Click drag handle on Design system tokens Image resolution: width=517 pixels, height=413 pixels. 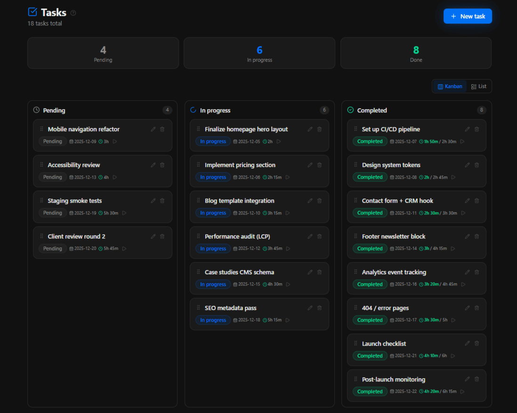pyautogui.click(x=356, y=165)
